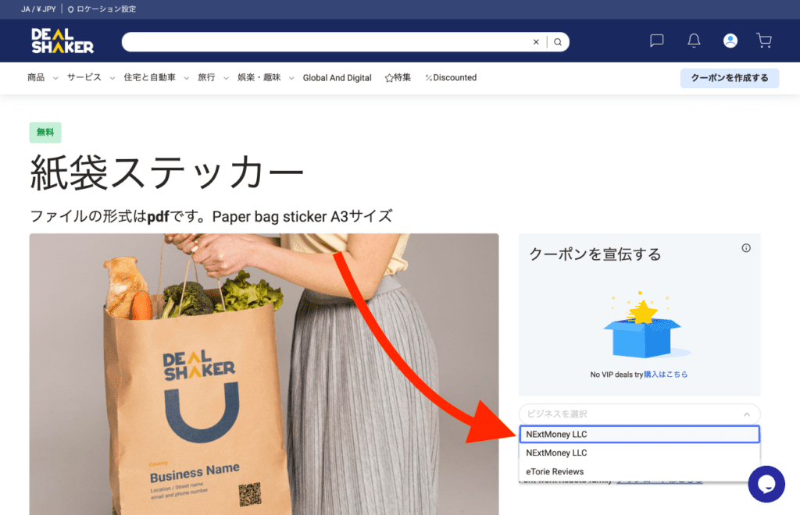Screen dimensions: 800x515
Task: Click inside the search input field
Action: pos(327,42)
